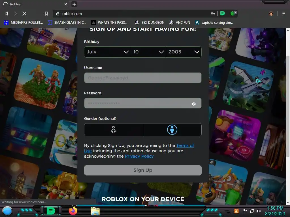Go back with the browser back arrow
This screenshot has height=217, width=290.
coord(6,14)
